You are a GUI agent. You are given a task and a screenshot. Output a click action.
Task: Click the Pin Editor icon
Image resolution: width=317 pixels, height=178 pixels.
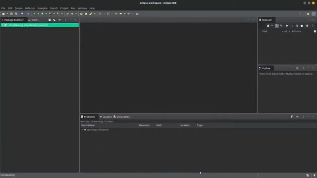point(137,14)
